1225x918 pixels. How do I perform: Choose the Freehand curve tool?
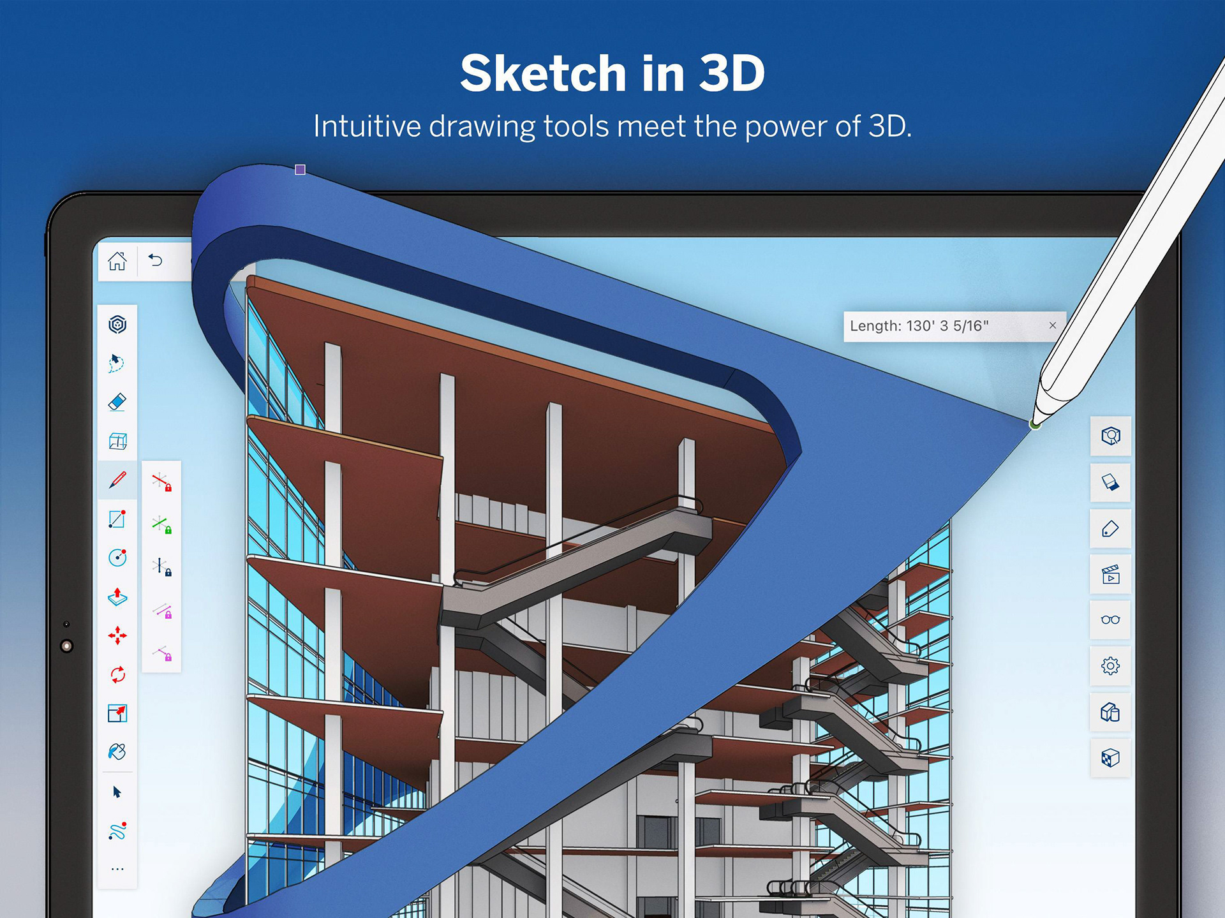[x=117, y=831]
